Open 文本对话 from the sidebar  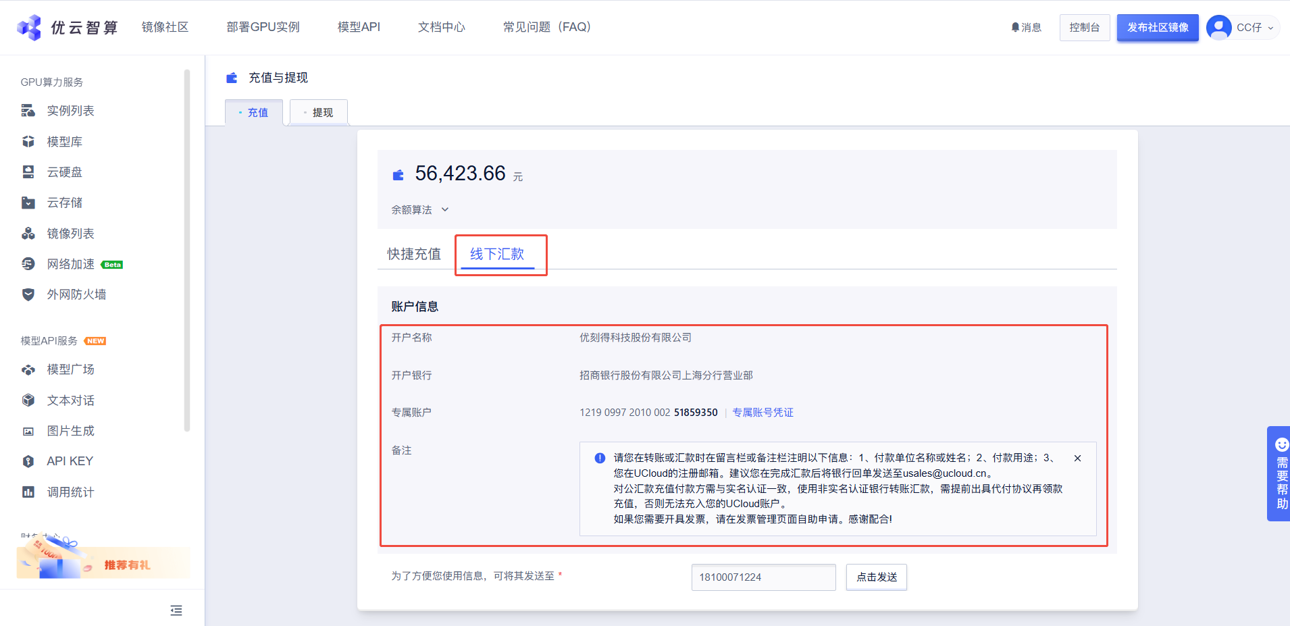click(70, 400)
